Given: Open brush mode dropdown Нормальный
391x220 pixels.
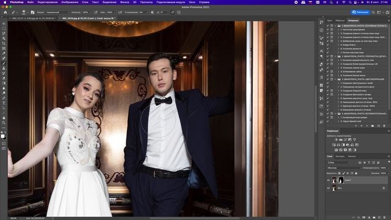Looking at the screenshot, I should (57, 12).
